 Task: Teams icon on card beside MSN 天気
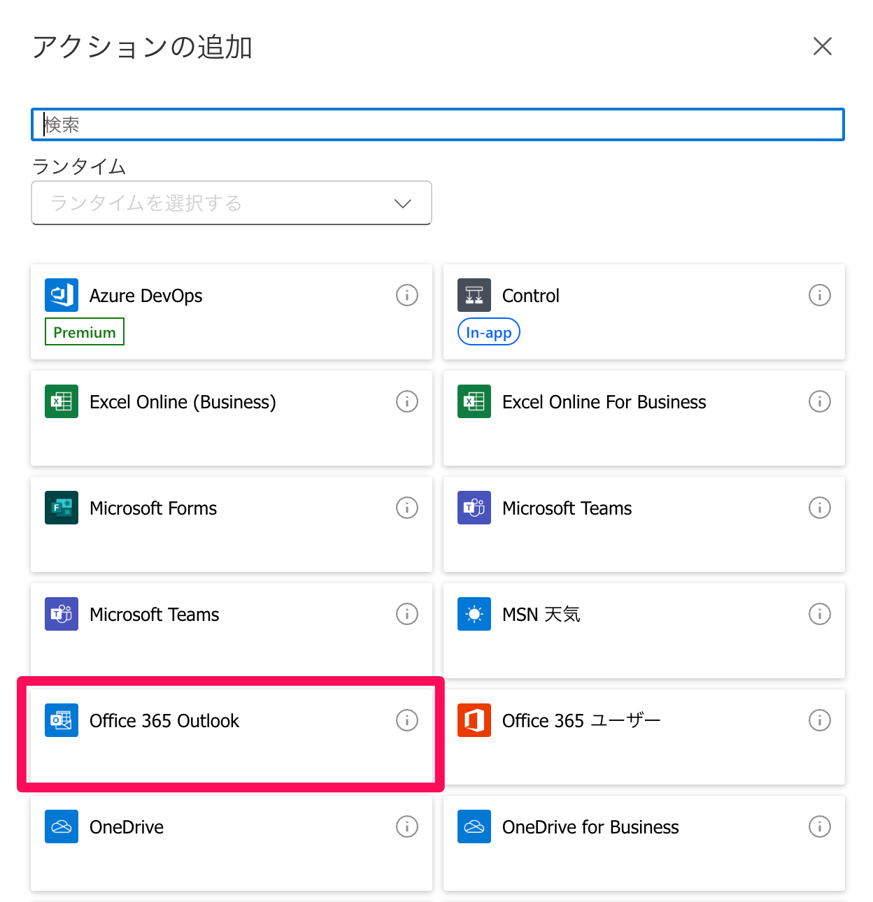click(x=62, y=614)
